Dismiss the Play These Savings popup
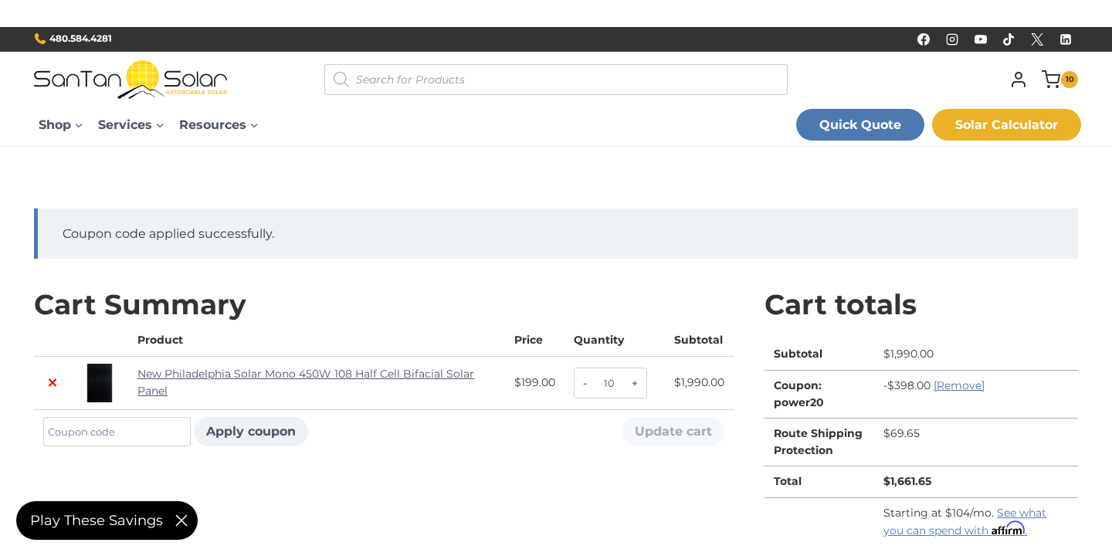 (181, 520)
